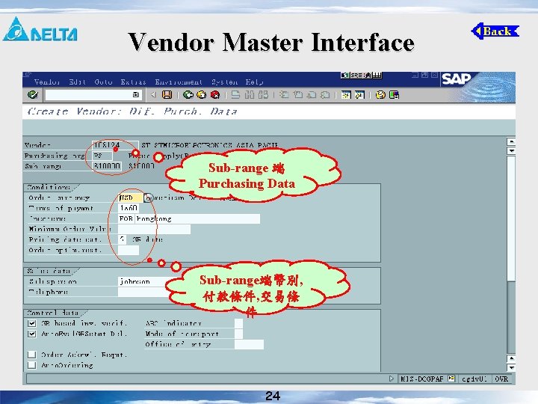538x404 pixels.
Task: Click the Find Next binoculars icon
Action: (x=263, y=95)
